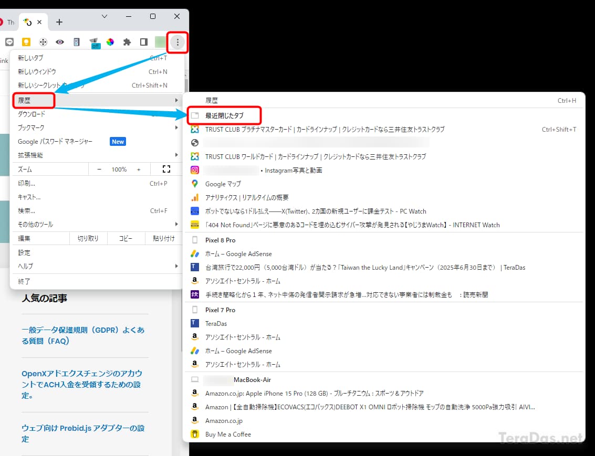This screenshot has height=456, width=595.
Task: Select 印刷... menu item
Action: click(x=97, y=184)
